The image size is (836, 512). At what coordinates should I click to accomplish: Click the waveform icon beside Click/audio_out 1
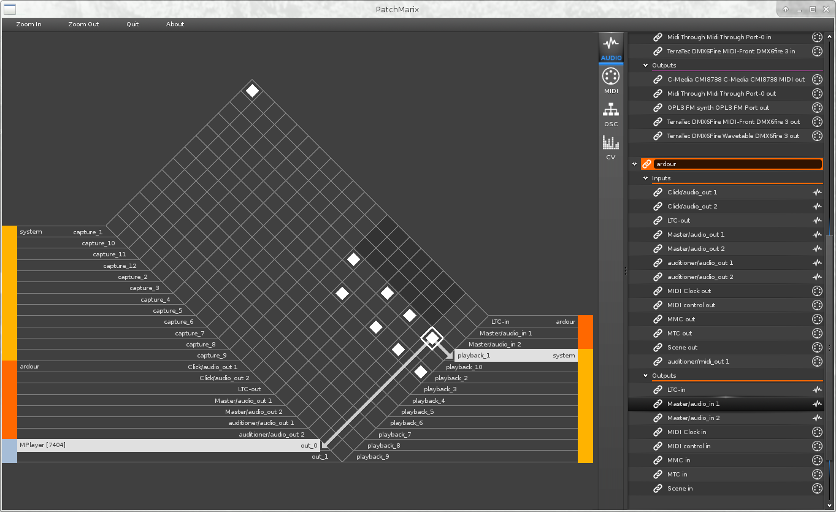(817, 193)
